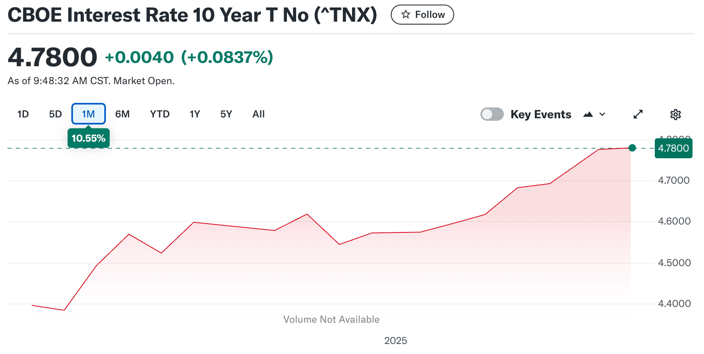
Task: Click the CBOE Interest Rate title heading
Action: pyautogui.click(x=192, y=15)
